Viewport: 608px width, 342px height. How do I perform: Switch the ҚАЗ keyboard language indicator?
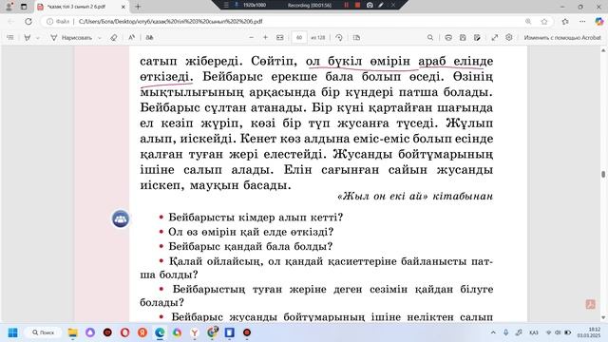coord(534,332)
